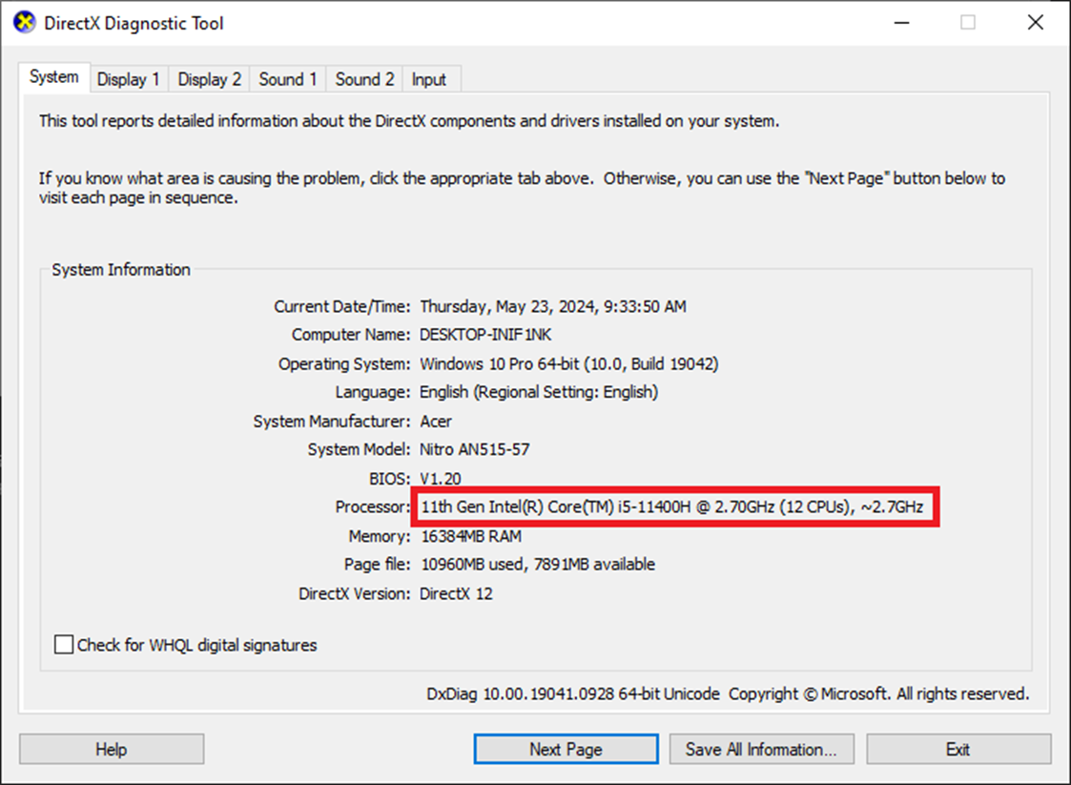Select the System tab
This screenshot has width=1071, height=785.
(x=53, y=78)
